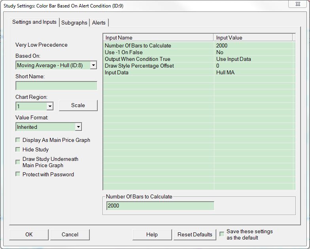Close the Study Settings dialog window

pyautogui.click(x=299, y=4)
